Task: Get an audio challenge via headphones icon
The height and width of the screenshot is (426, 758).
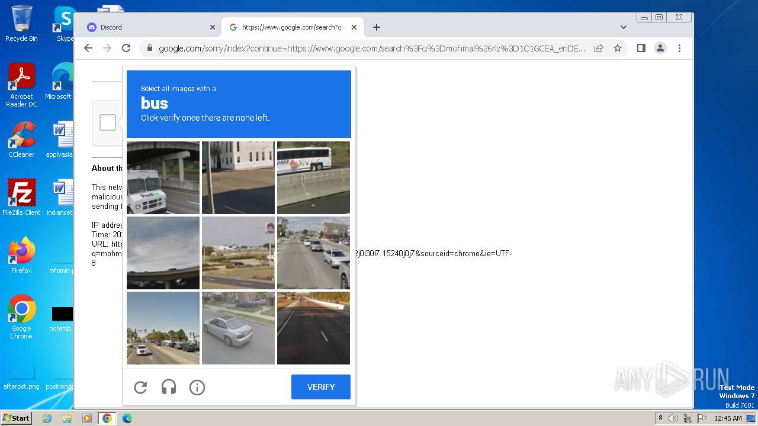Action: tap(169, 388)
